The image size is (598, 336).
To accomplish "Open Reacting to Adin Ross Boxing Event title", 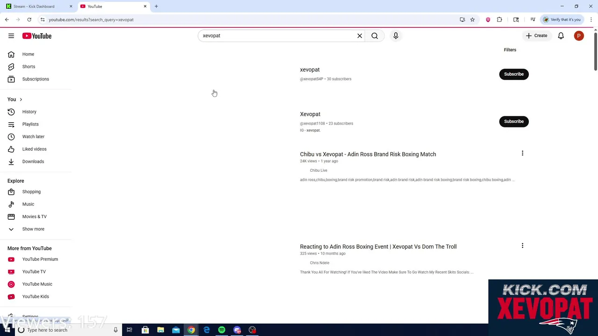I will [378, 247].
